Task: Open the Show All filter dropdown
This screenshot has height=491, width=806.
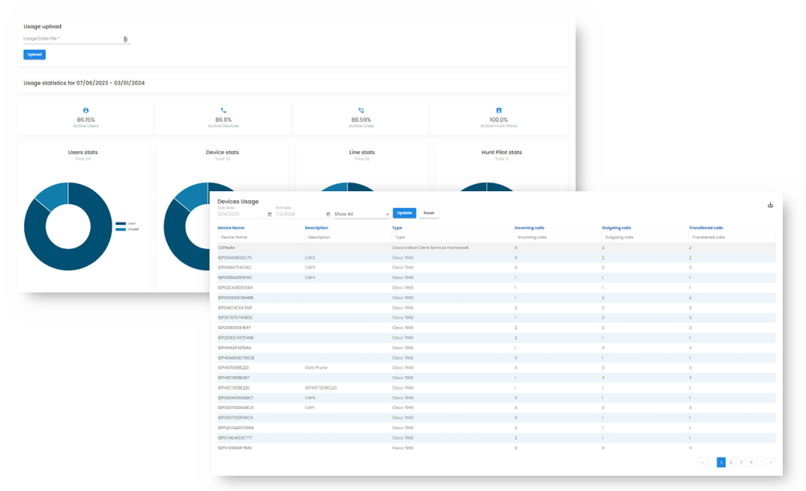Action: click(360, 213)
